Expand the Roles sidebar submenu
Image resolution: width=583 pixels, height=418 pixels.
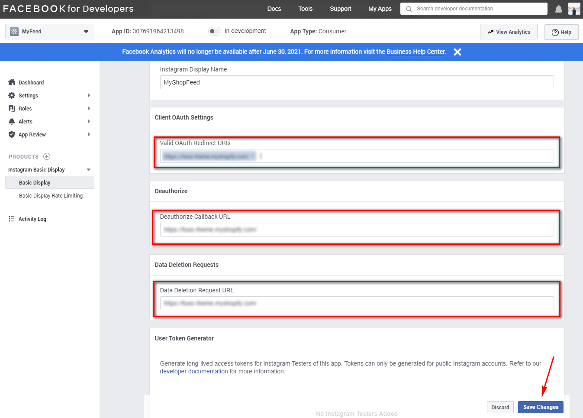89,108
